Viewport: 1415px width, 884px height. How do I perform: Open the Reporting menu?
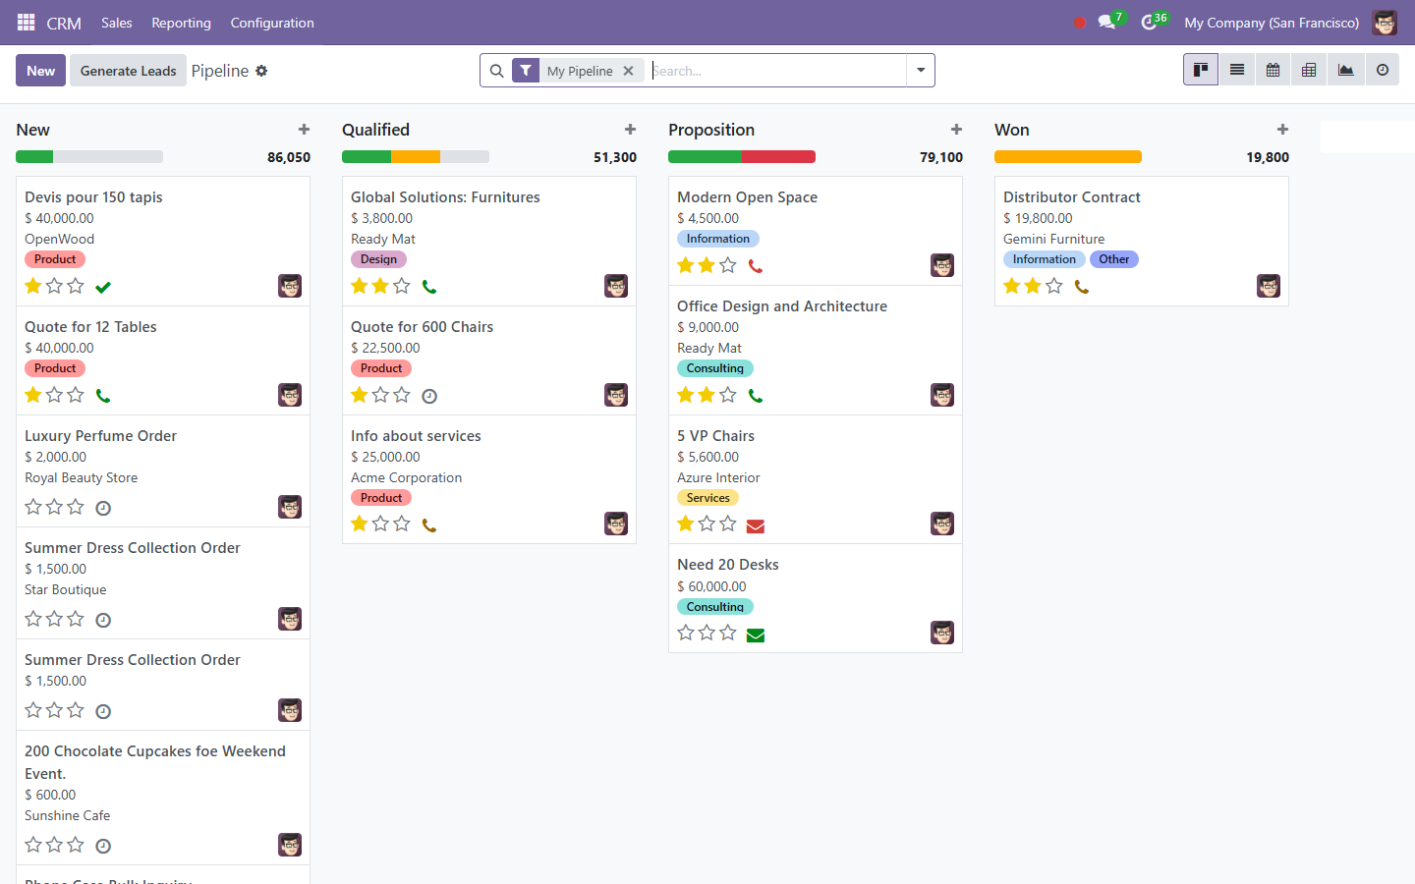pos(181,23)
